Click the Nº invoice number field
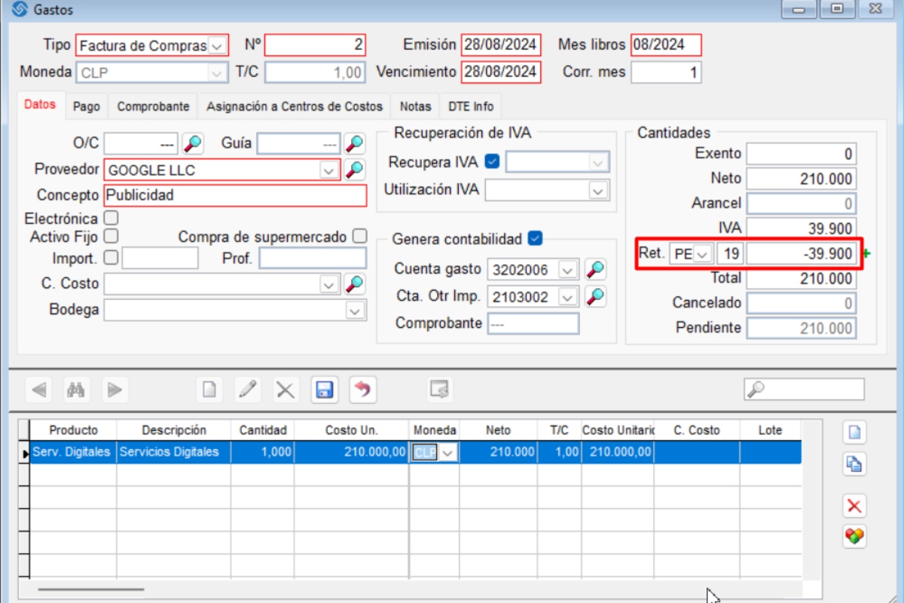904x603 pixels. [315, 45]
